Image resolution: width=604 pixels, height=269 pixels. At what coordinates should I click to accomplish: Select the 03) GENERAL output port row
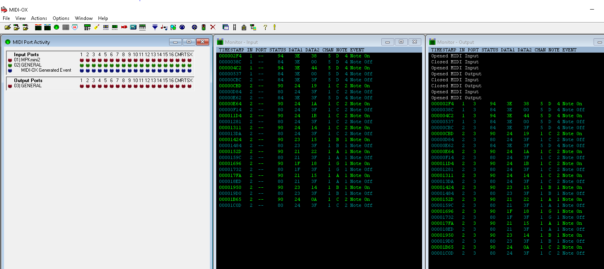[100, 86]
